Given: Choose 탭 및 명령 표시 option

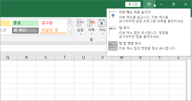Looking at the screenshot, I should click(x=148, y=46).
